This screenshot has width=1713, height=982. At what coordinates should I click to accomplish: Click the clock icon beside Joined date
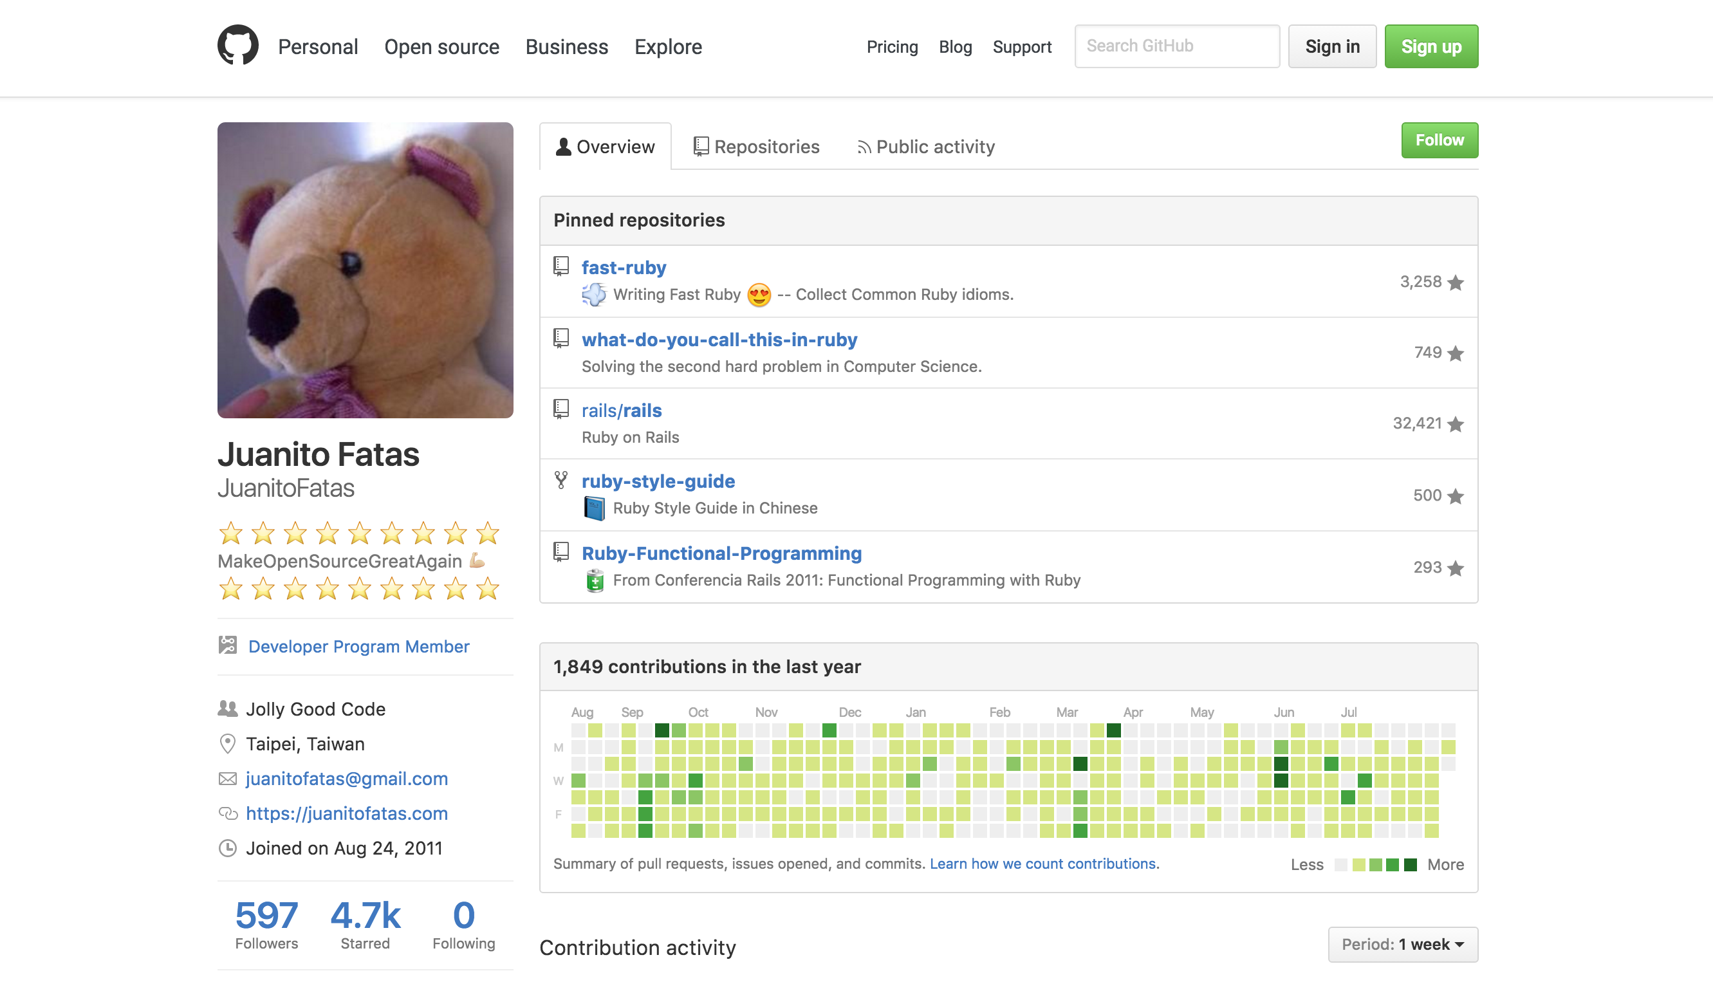228,848
